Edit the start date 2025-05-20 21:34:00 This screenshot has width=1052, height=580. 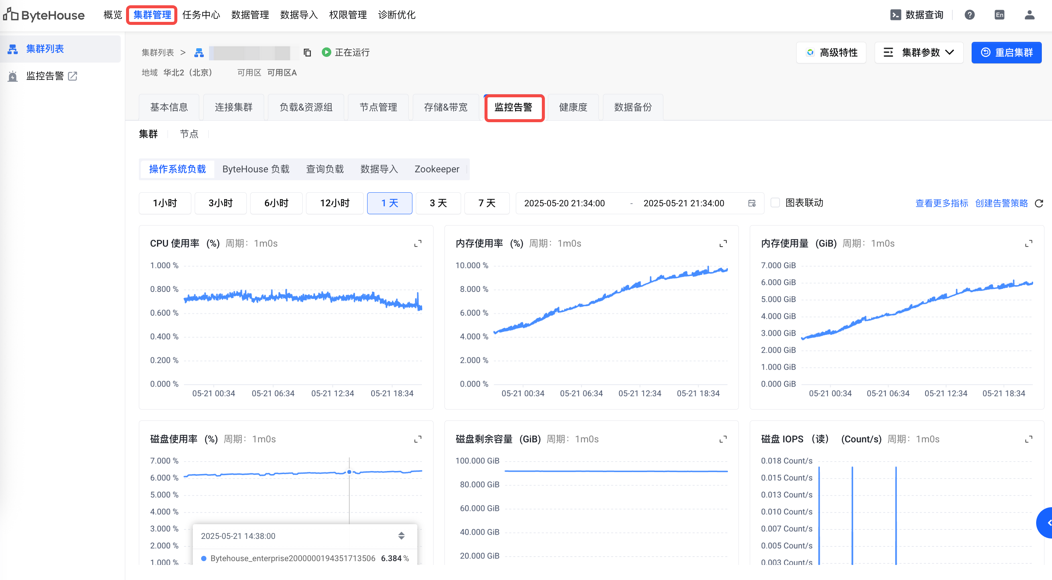tap(564, 203)
